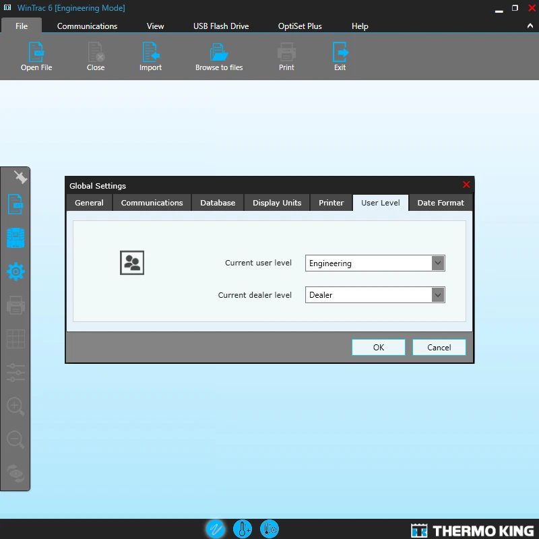Click the sidebar controller unit icon
Image resolution: width=539 pixels, height=539 pixels.
[15, 238]
